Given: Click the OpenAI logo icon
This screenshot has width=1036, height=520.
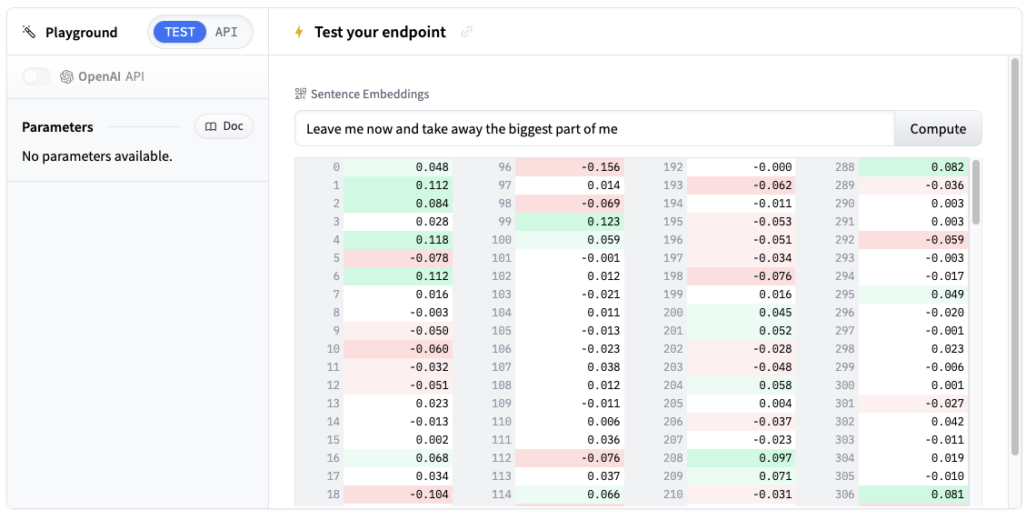Looking at the screenshot, I should [66, 76].
